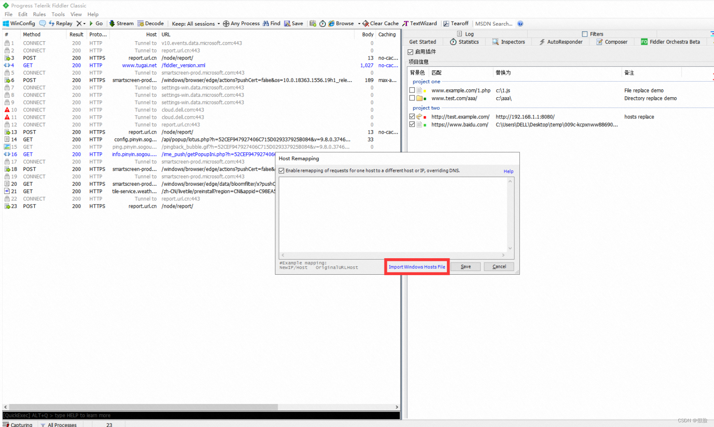Viewport: 714px width, 427px height.
Task: Click red color marker of test.example.com rule
Action: 425,117
